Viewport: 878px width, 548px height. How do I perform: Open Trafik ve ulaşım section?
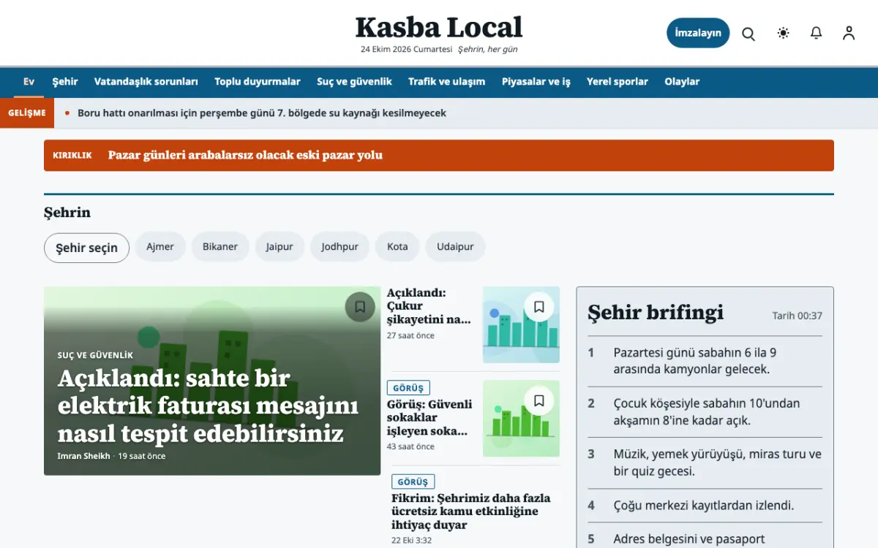(x=447, y=82)
